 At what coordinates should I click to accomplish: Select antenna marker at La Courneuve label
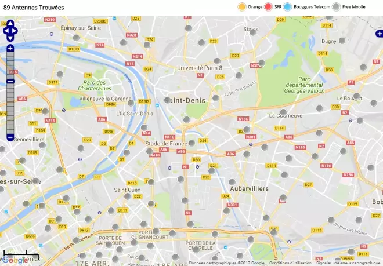point(283,112)
